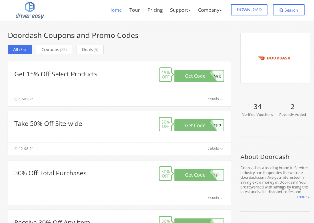Screen dimensions: 314x223
Task: Get Code for 15% Off Select Products
Action: coord(199,76)
